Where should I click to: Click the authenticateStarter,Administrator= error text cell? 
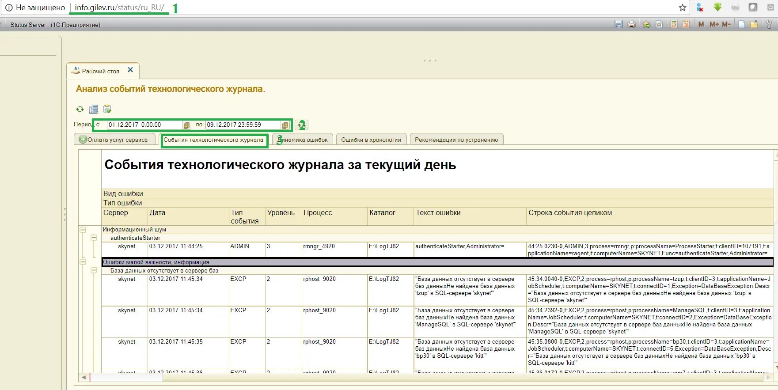tap(470, 250)
